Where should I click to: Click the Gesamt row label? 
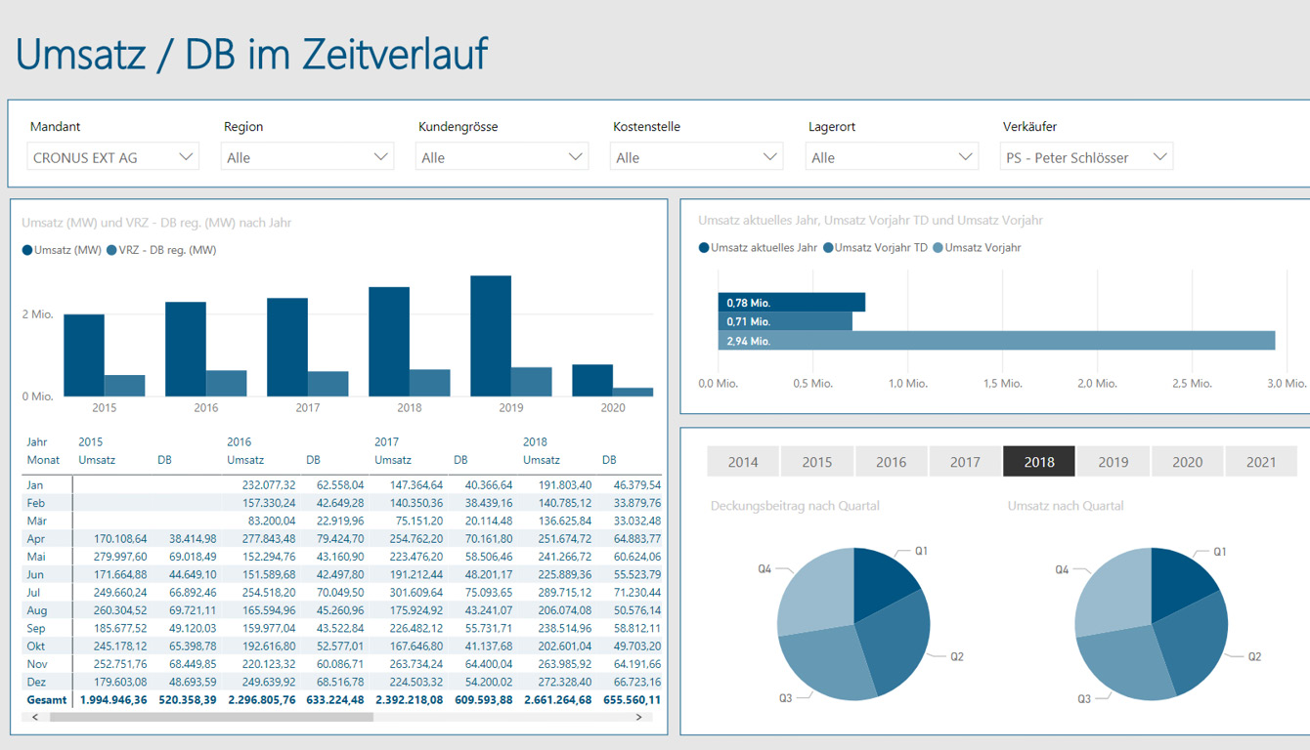pos(47,700)
